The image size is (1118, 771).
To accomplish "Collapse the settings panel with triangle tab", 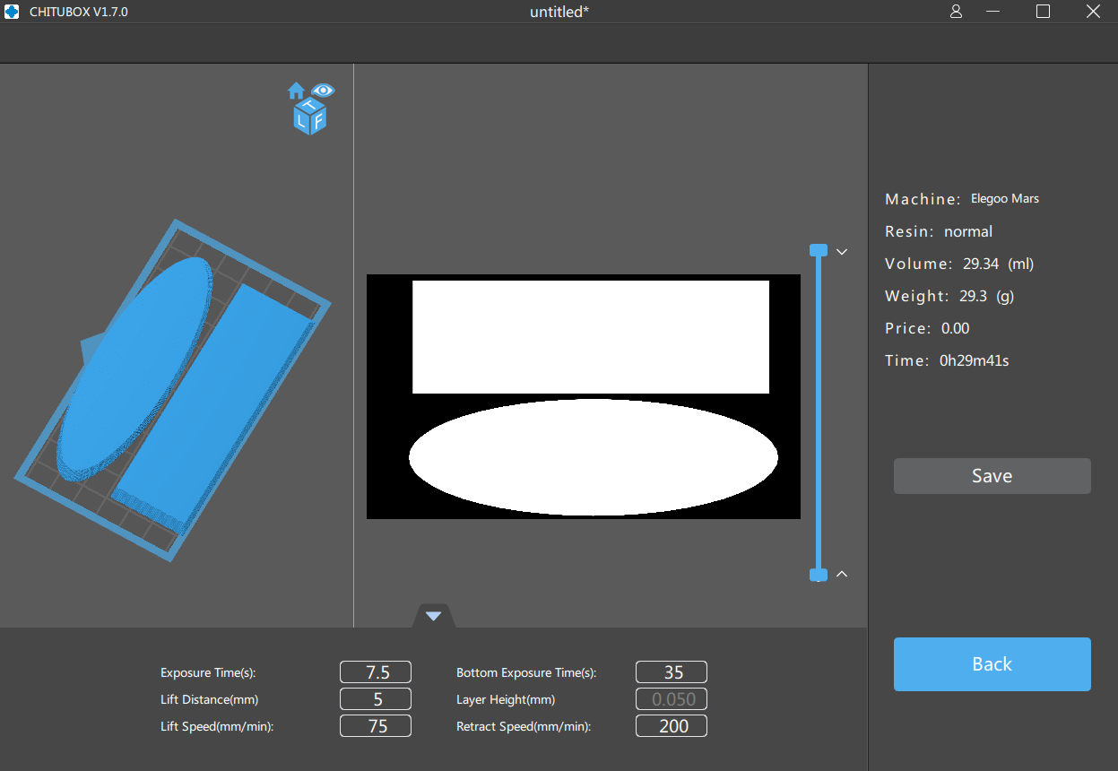I will click(434, 616).
